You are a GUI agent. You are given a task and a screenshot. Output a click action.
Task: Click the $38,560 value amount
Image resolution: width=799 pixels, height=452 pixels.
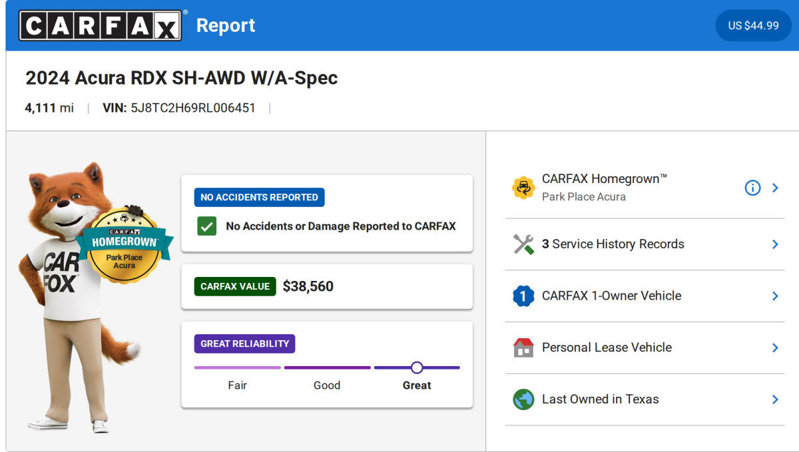click(x=308, y=286)
